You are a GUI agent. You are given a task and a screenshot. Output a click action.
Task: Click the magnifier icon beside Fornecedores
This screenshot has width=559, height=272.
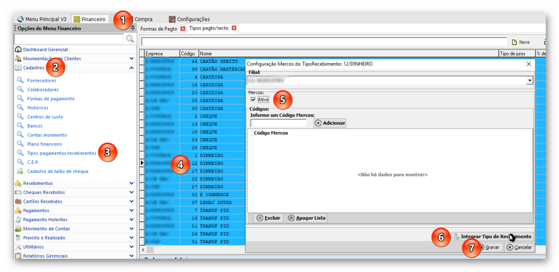click(20, 80)
